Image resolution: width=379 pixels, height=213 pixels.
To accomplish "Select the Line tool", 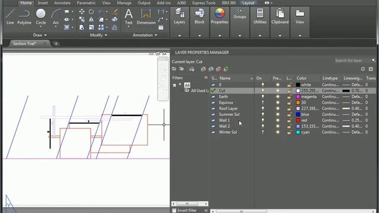I will point(10,17).
